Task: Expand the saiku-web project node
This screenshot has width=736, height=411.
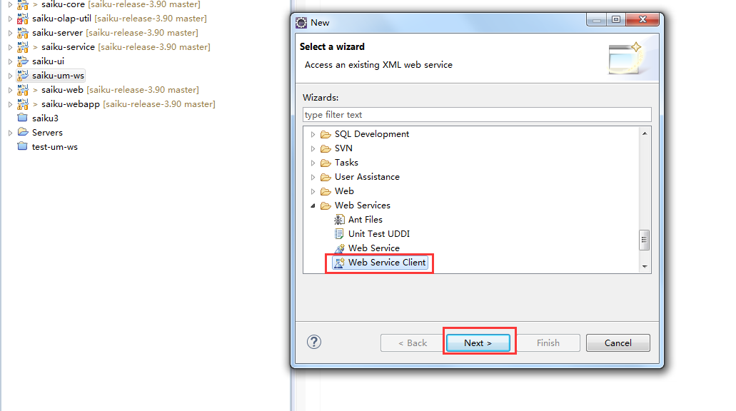Action: [x=10, y=90]
